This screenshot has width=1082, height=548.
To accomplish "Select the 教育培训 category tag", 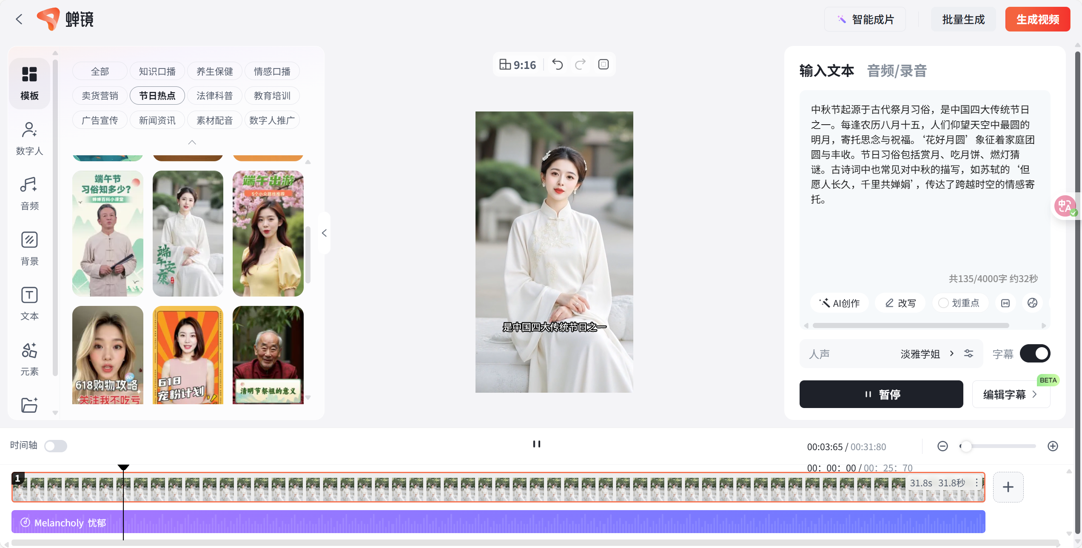I will click(x=272, y=96).
